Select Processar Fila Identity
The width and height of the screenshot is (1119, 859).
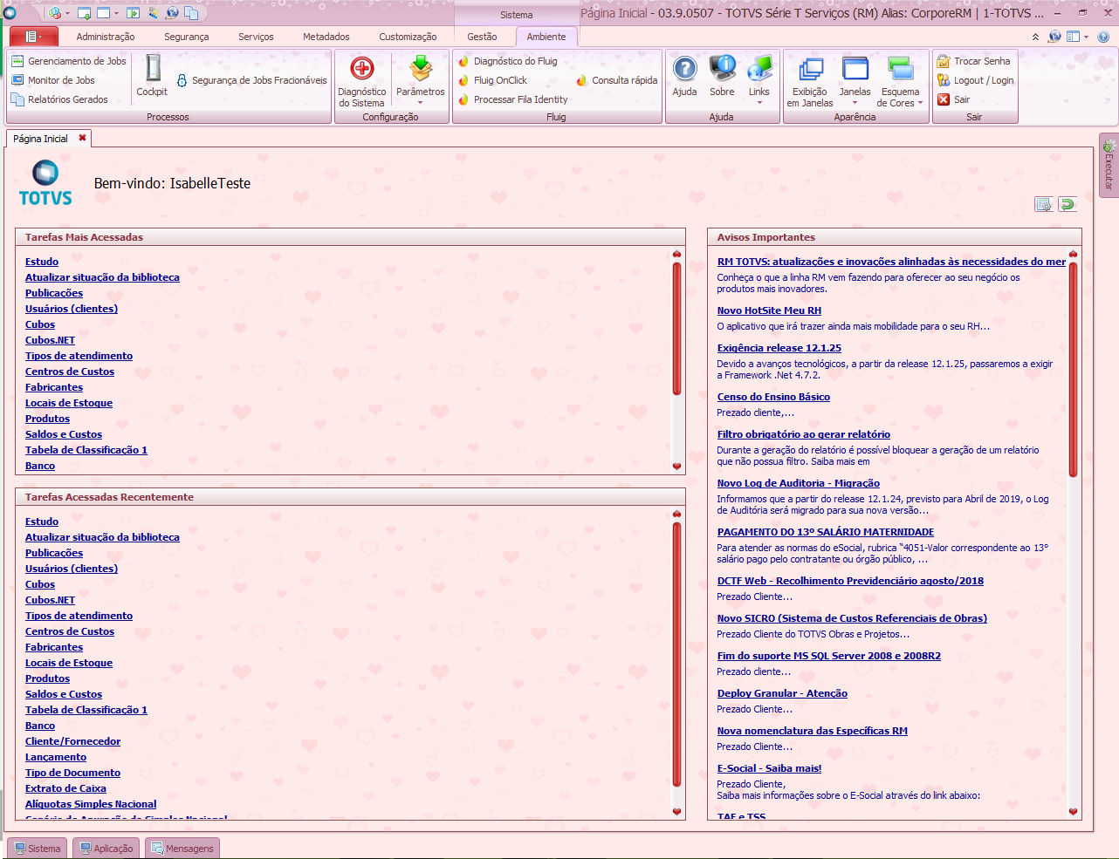coord(512,99)
